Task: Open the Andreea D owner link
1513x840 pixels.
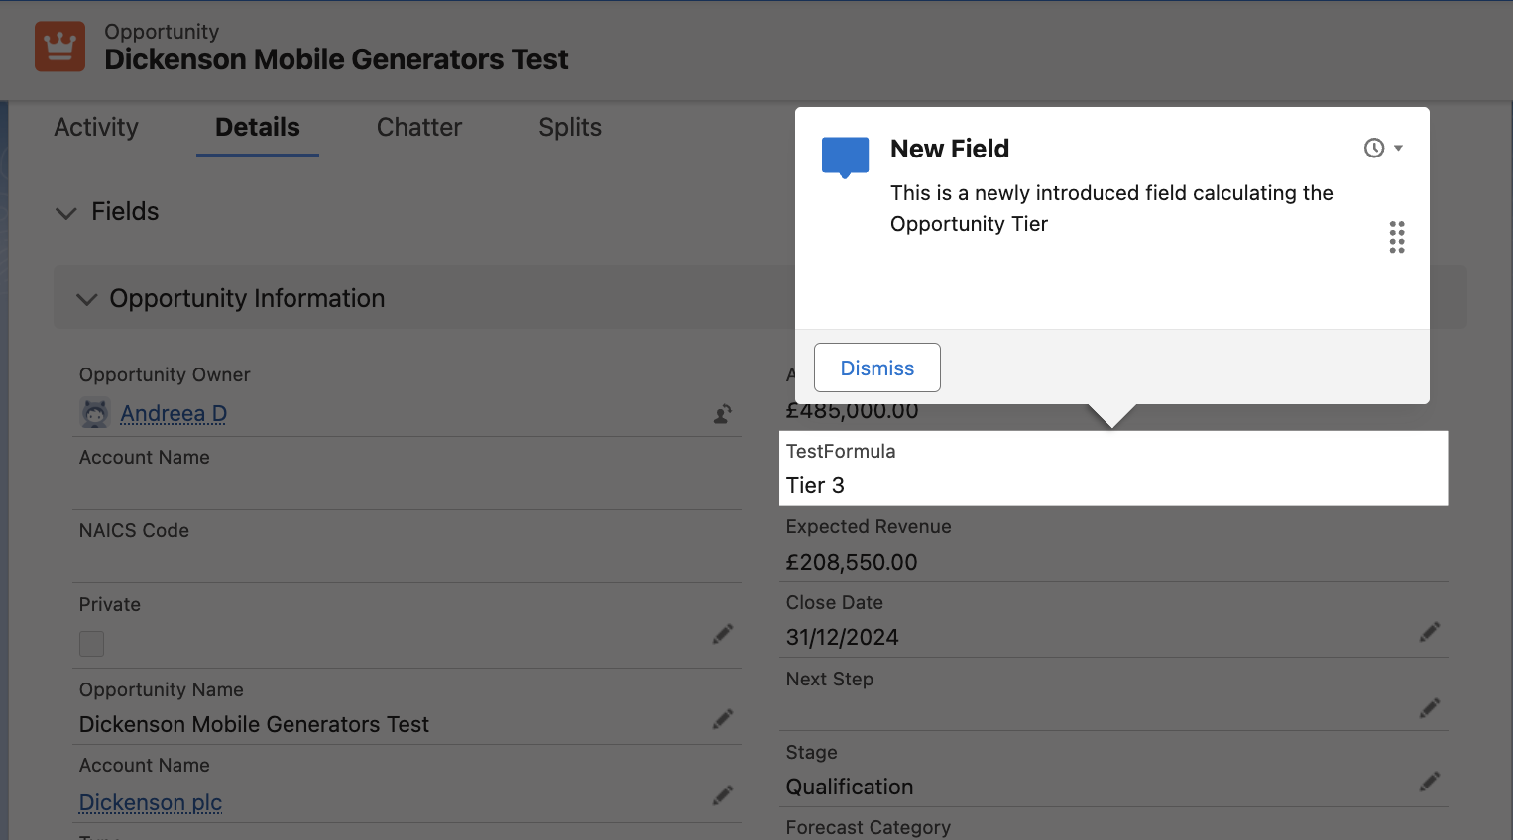Action: click(x=174, y=414)
